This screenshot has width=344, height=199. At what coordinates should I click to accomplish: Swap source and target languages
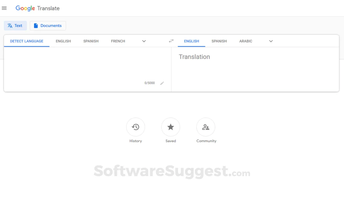171,41
